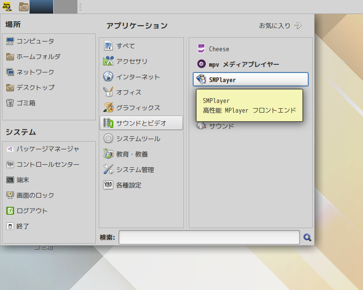Click the Log Out (ログアウト) icon
The image size is (363, 290).
click(x=10, y=211)
